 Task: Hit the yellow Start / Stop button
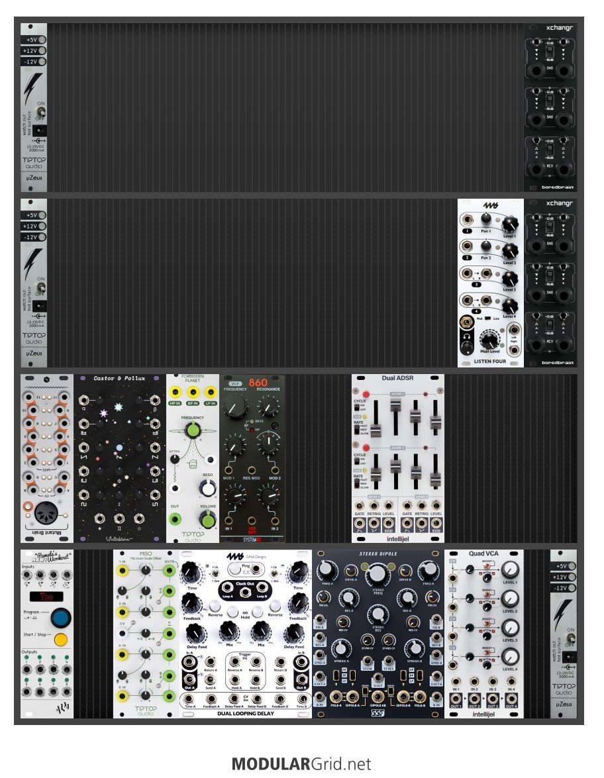coord(60,639)
